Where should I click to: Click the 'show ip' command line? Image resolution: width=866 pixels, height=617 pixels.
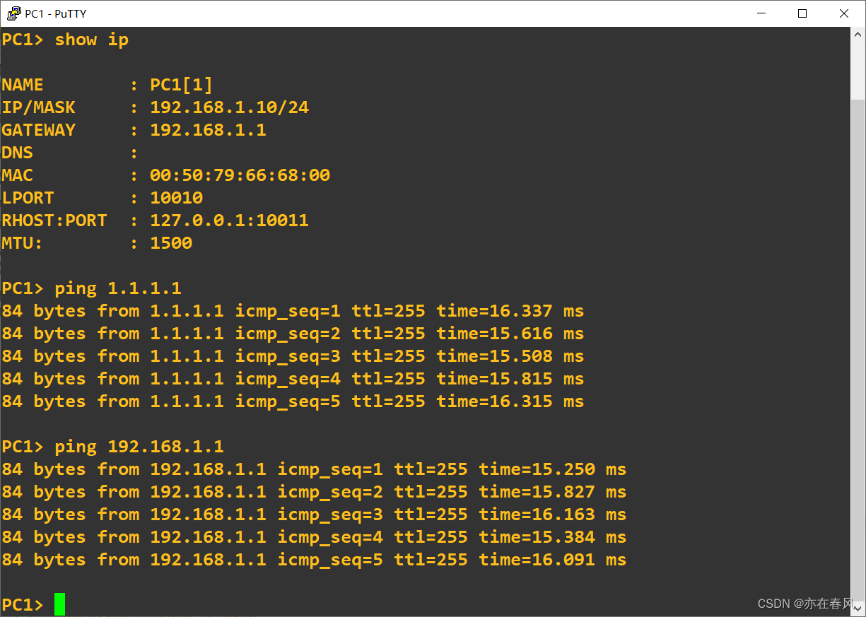click(x=65, y=40)
